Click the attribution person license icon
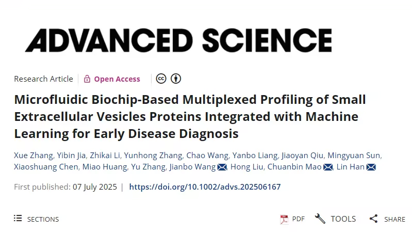The height and width of the screenshot is (232, 412). 176,79
